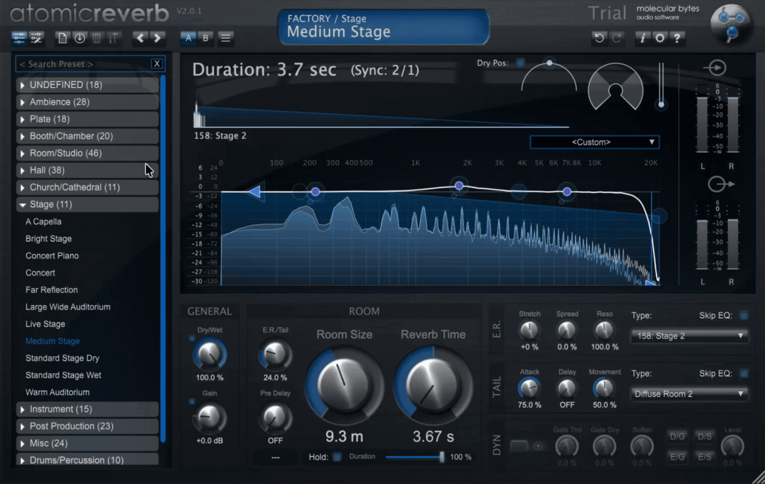This screenshot has height=484, width=765.
Task: Click the D/G dynamics button
Action: click(678, 437)
